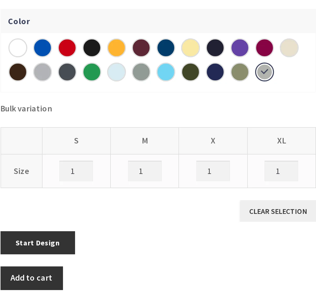Click the Color section heading
The width and height of the screenshot is (316, 299).
click(19, 21)
